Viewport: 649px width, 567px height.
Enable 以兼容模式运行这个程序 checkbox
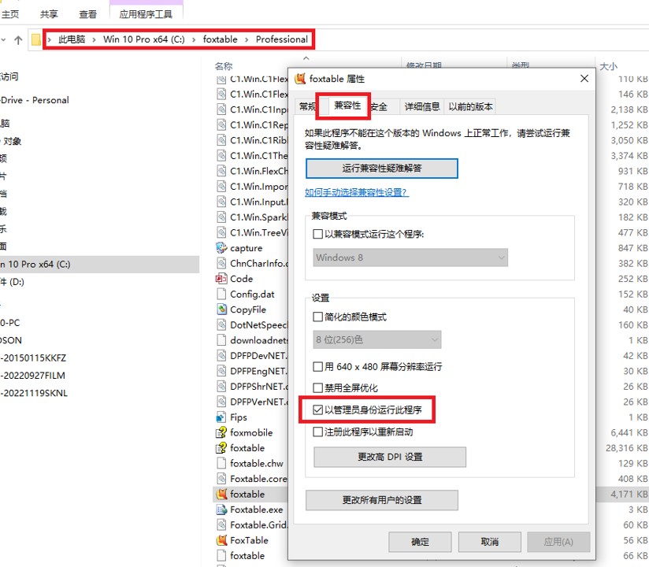tap(318, 234)
